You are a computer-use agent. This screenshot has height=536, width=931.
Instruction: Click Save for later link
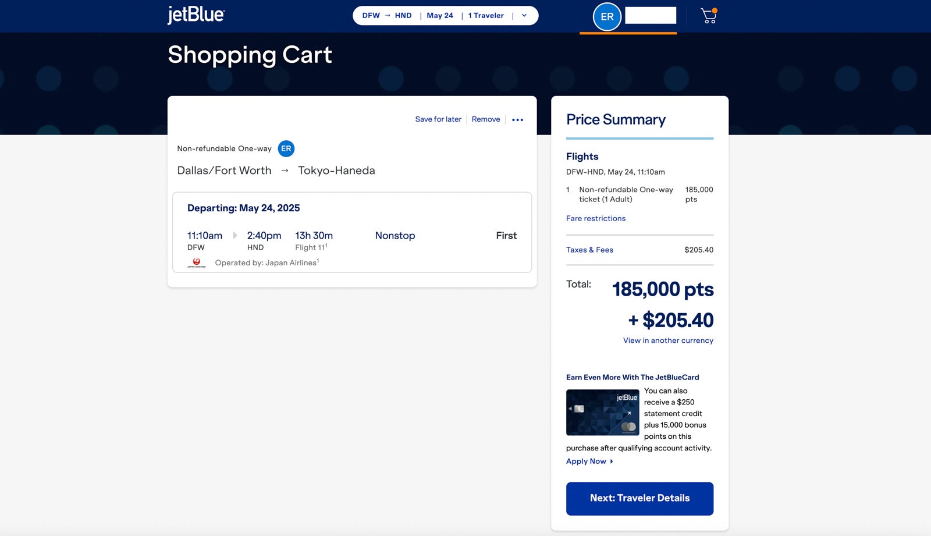[x=438, y=119]
